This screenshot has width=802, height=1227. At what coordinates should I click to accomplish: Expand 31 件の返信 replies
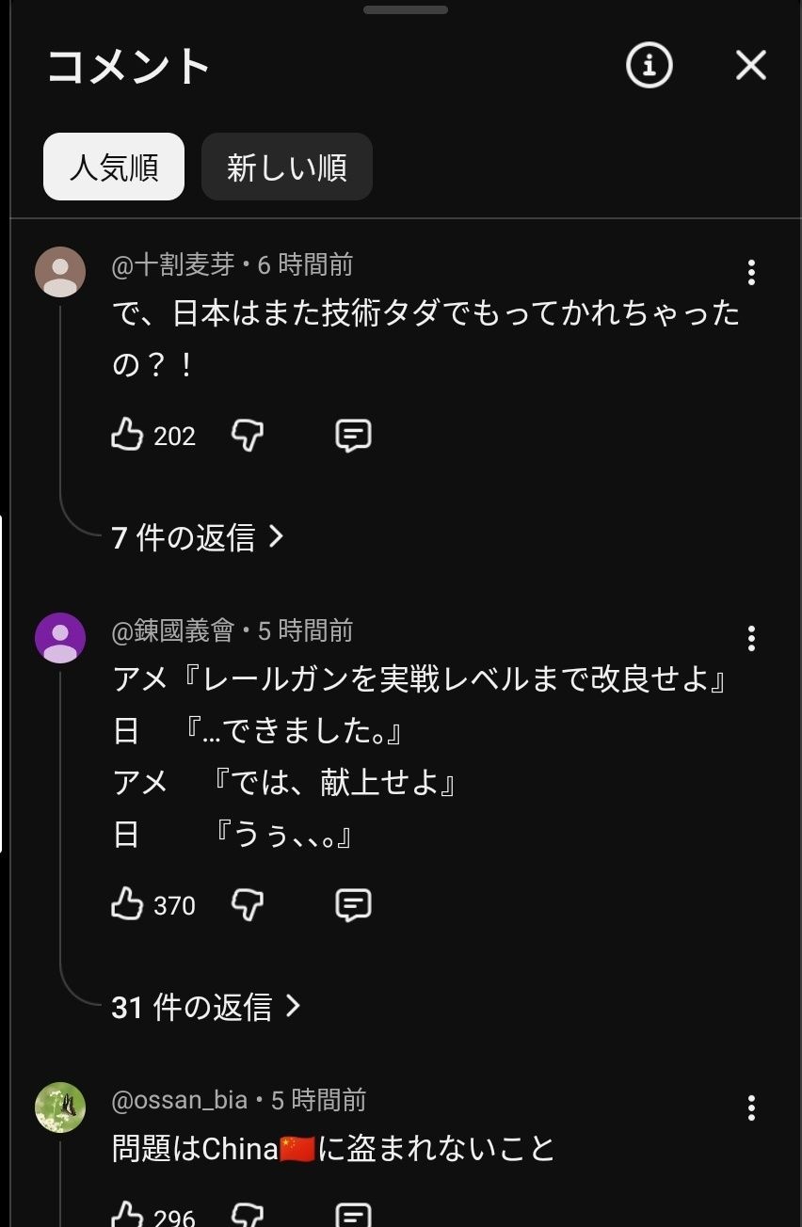[206, 1007]
